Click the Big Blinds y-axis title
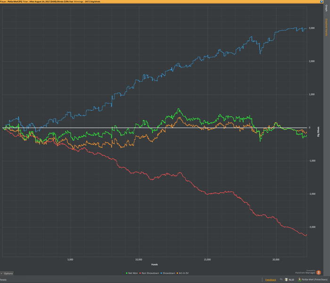This screenshot has width=330, height=283. 318,132
